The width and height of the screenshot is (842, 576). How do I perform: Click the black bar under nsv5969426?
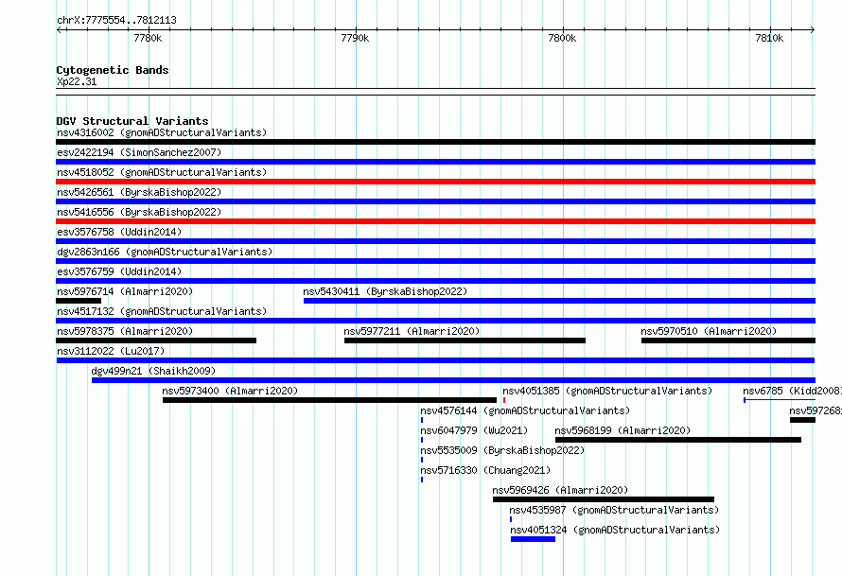tap(604, 499)
